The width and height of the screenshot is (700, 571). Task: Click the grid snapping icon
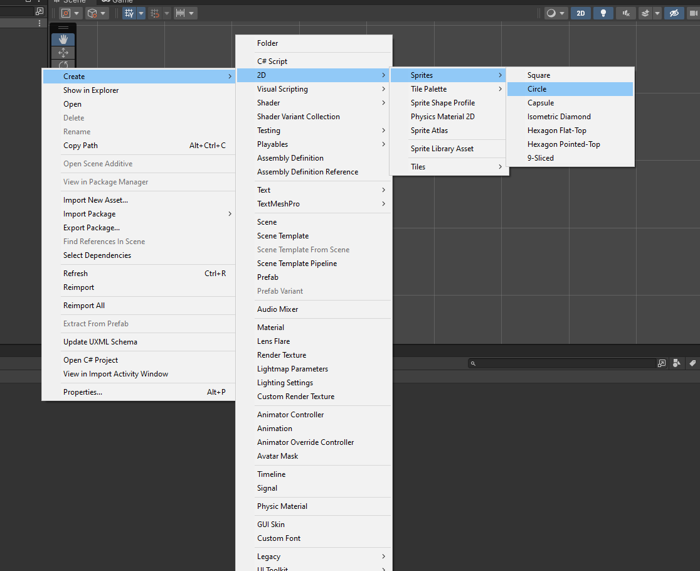pos(154,13)
